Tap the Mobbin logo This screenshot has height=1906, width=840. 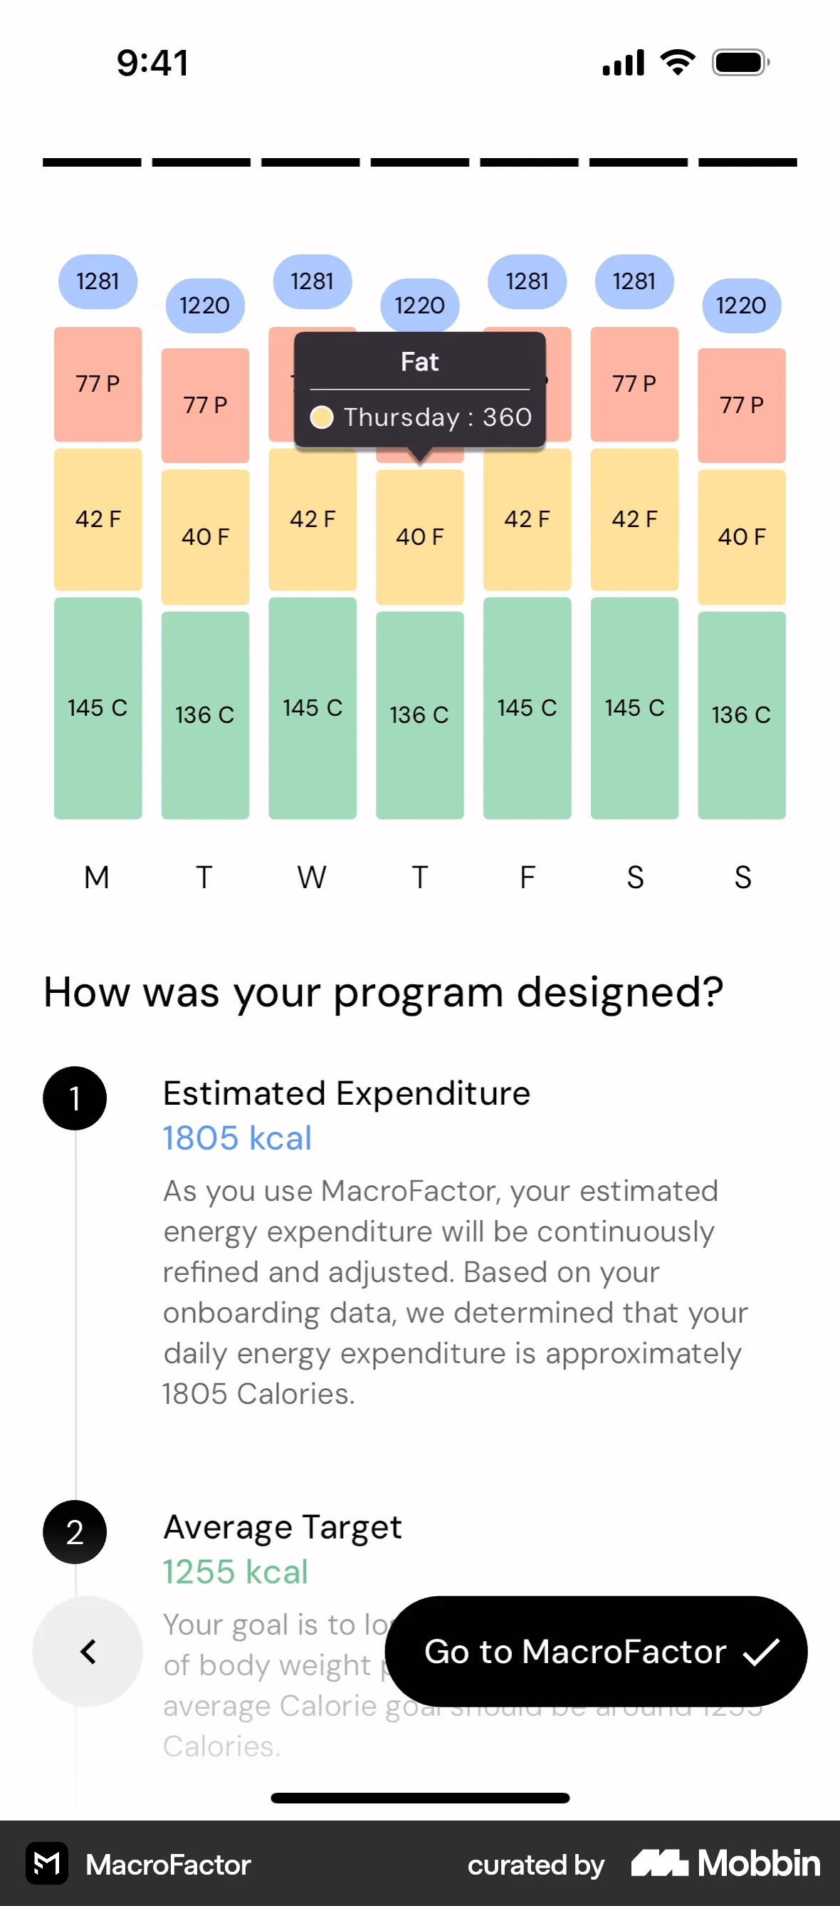click(725, 1863)
